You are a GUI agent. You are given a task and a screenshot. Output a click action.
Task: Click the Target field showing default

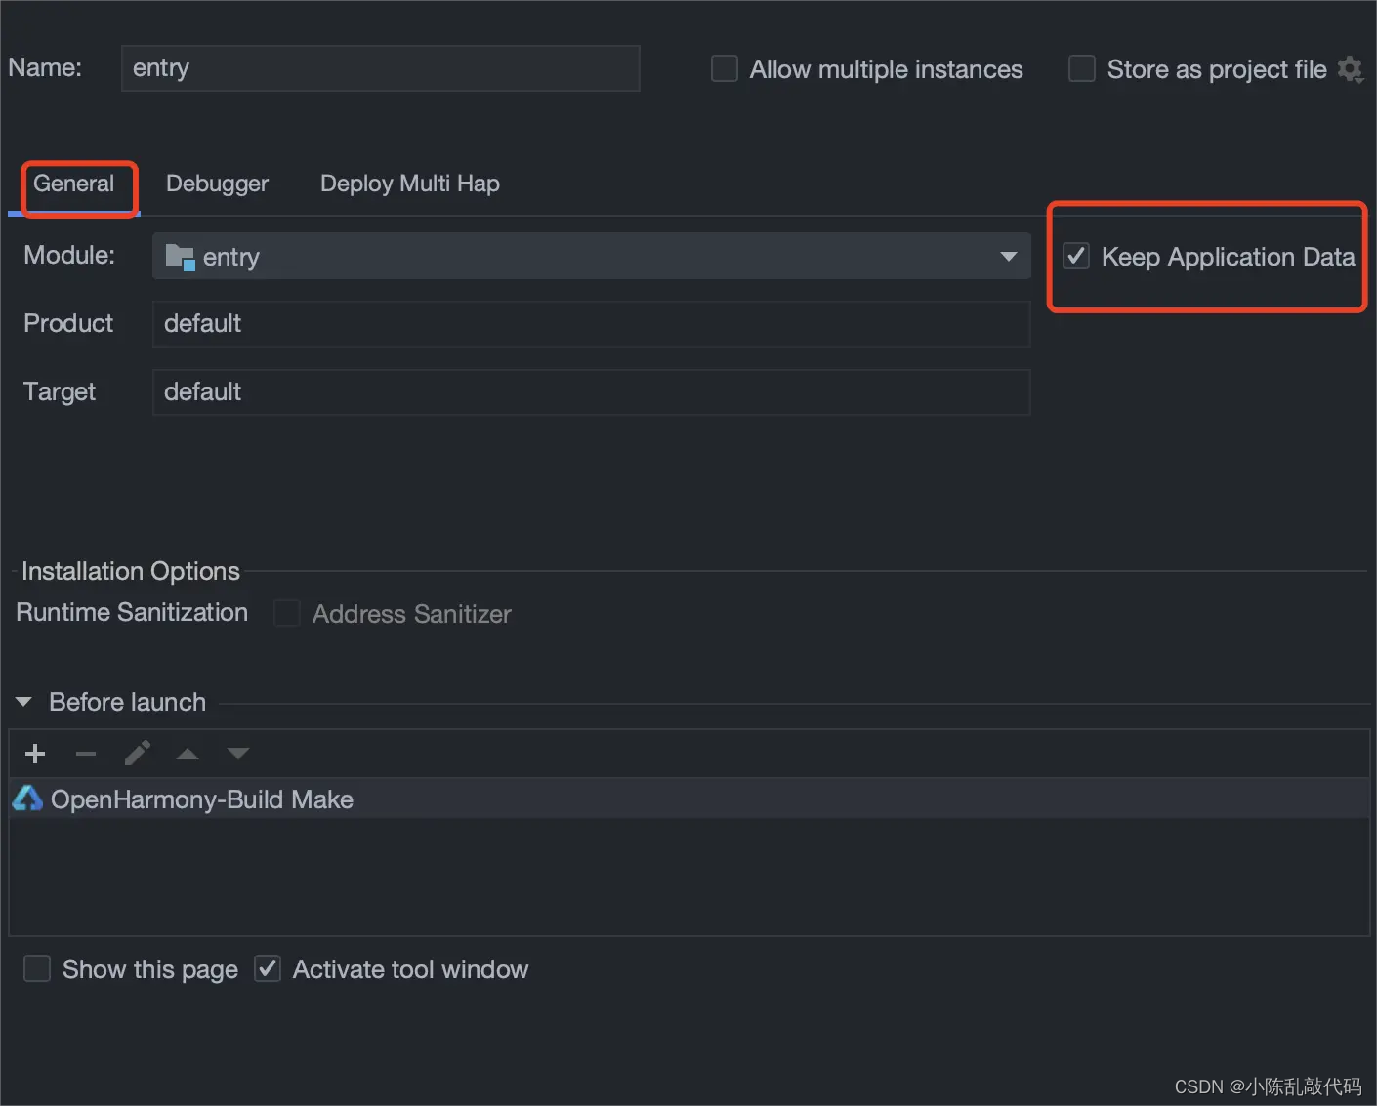tap(592, 392)
